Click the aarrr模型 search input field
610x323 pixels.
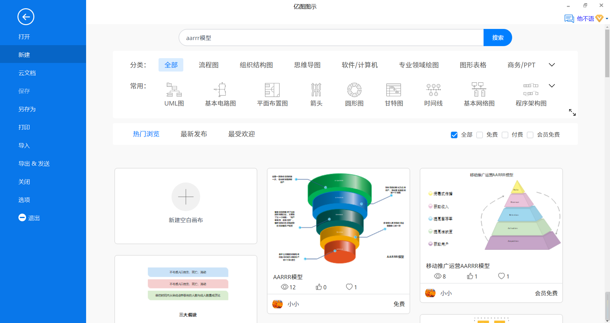point(331,38)
